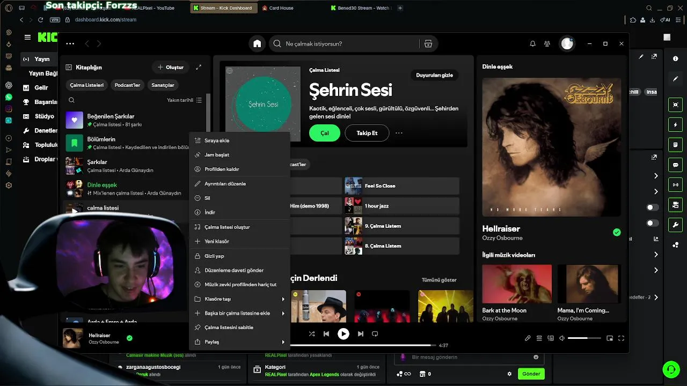Open the Spotify profile avatar
This screenshot has width=687, height=386.
tap(567, 43)
